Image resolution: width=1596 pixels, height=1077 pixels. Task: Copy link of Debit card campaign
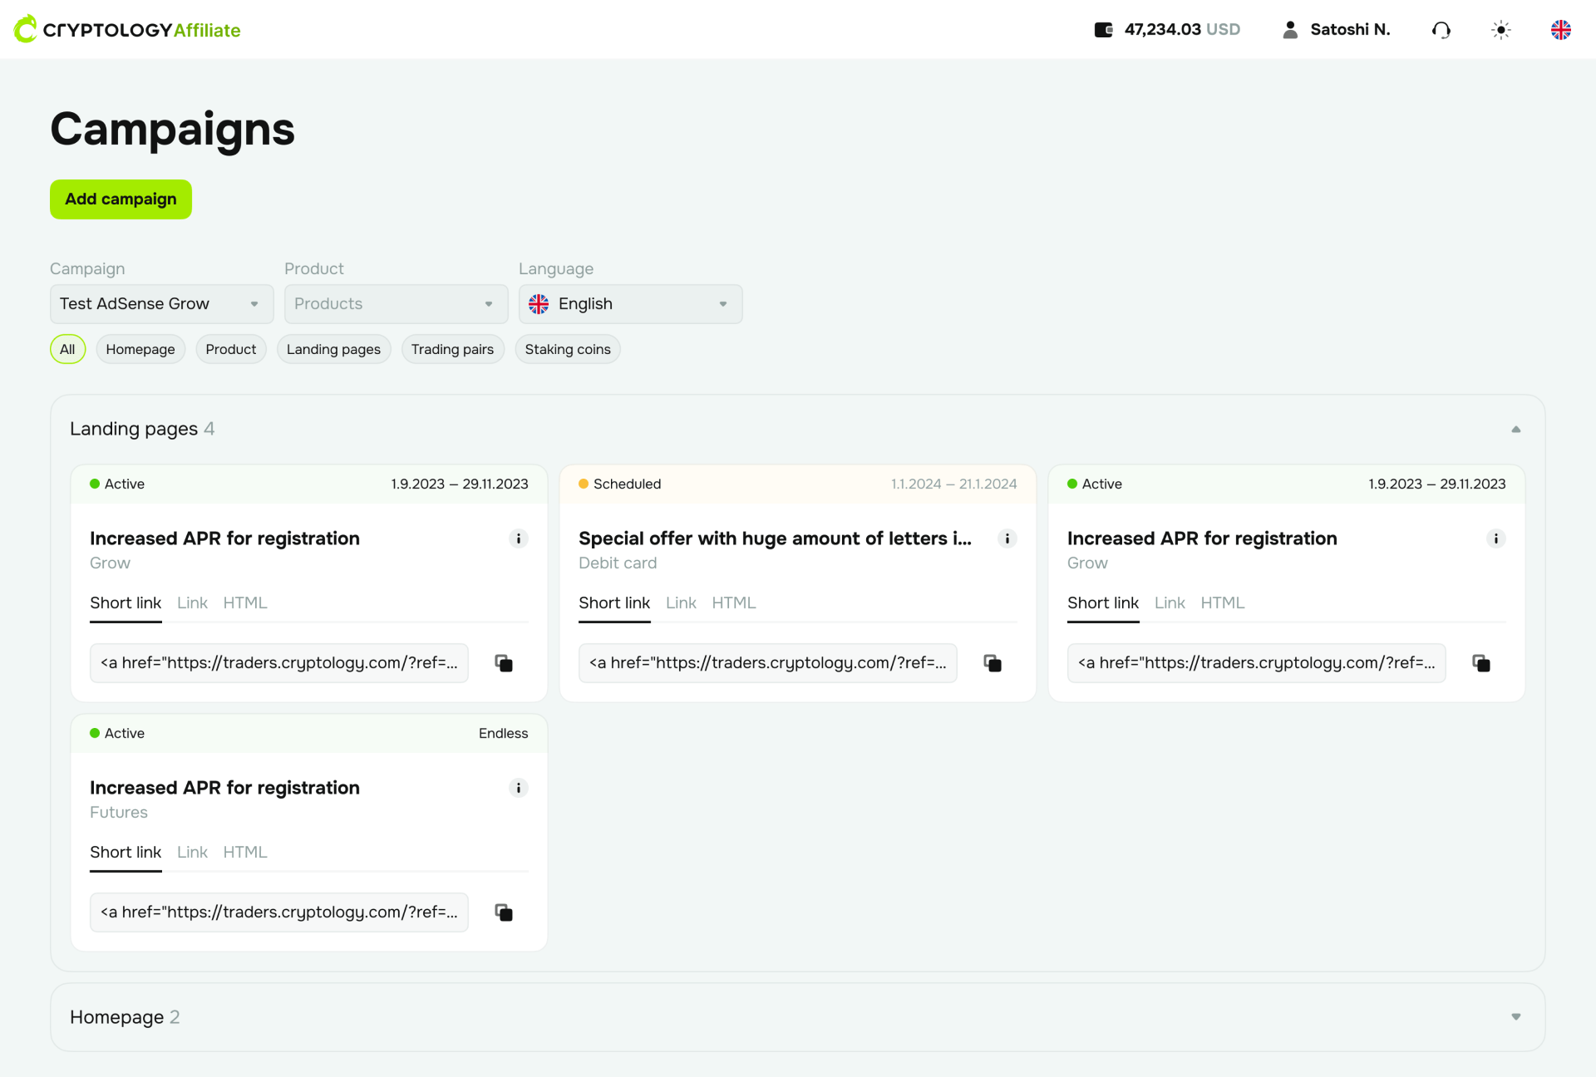point(993,663)
